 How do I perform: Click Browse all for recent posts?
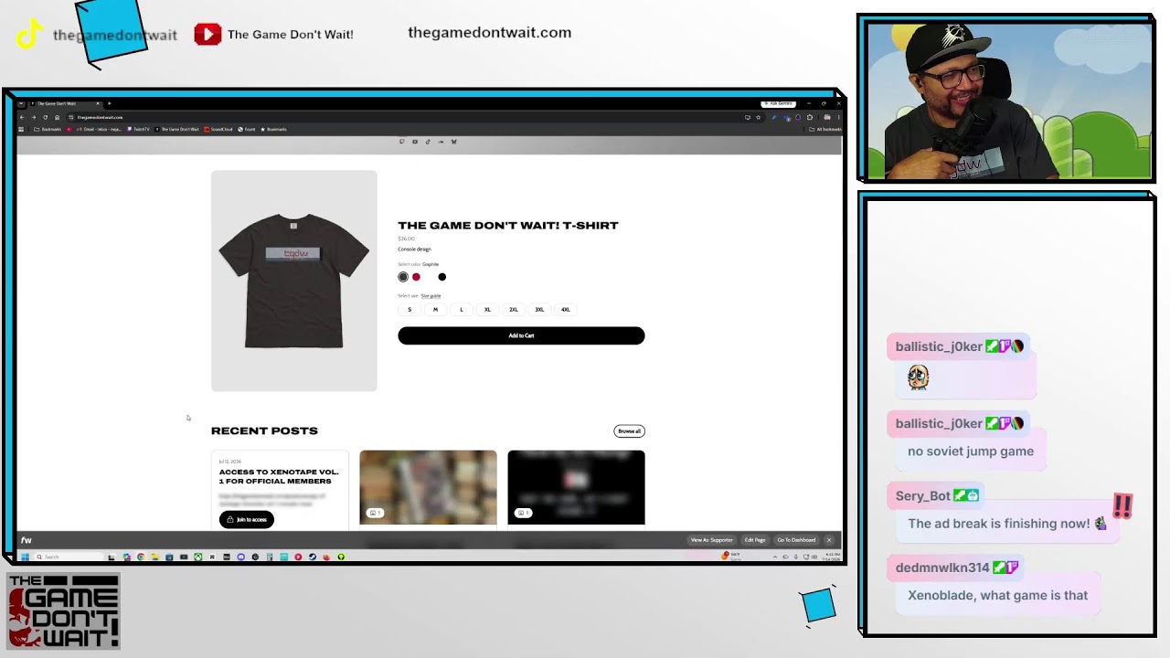(x=629, y=431)
